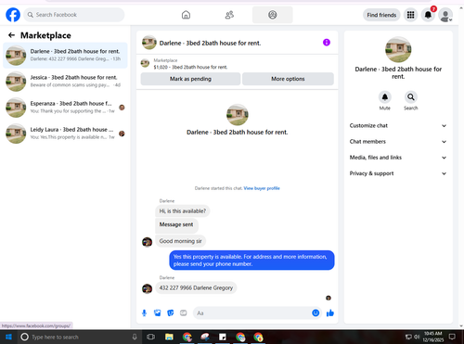Viewport: 464px width, 344px height.
Task: Open the View buyer profile link
Action: pos(262,188)
